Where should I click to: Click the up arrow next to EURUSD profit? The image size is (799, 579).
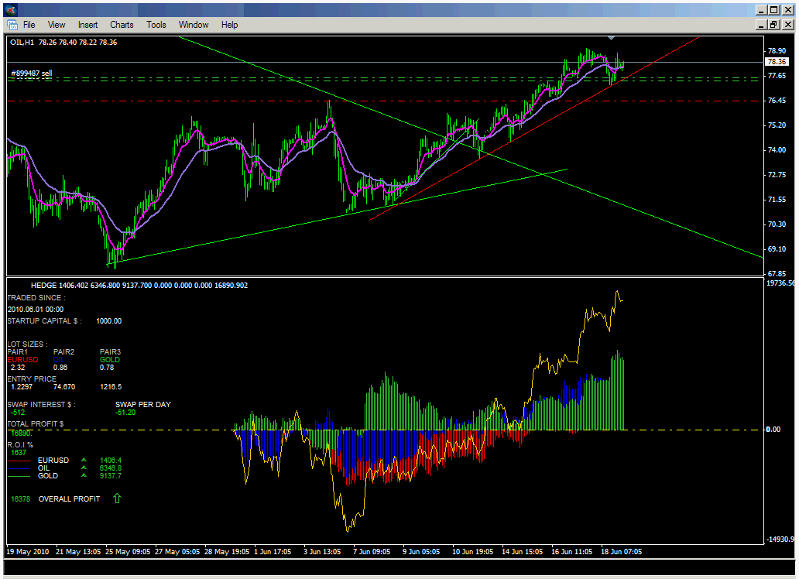(83, 460)
